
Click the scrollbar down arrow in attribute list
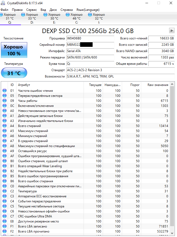tap(172, 233)
